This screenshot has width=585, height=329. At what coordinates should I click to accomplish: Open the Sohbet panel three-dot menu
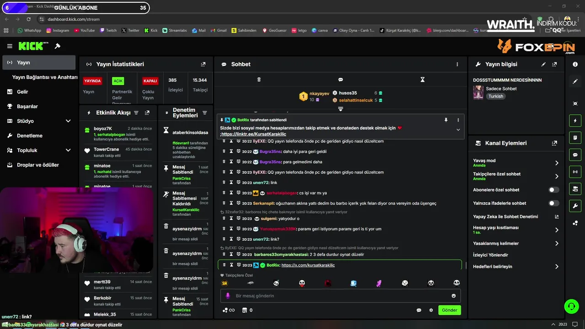pos(457,64)
